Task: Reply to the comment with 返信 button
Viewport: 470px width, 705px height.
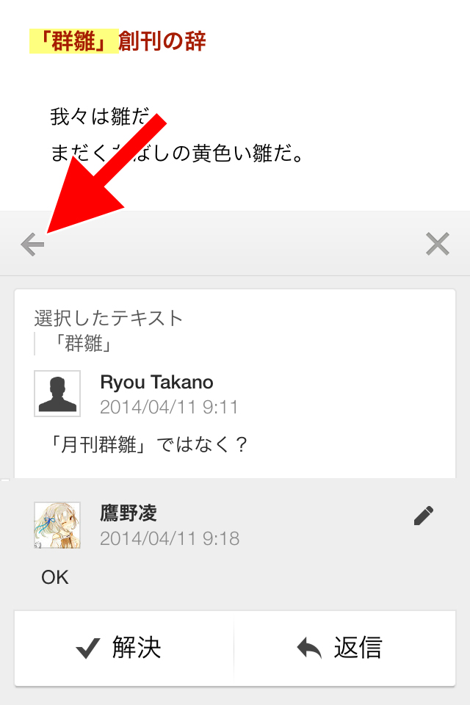Action: 345,648
